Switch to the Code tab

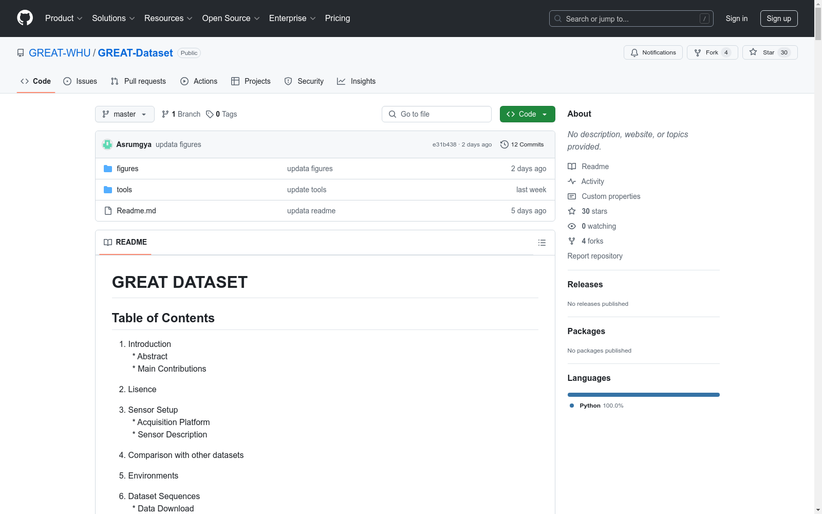36,81
